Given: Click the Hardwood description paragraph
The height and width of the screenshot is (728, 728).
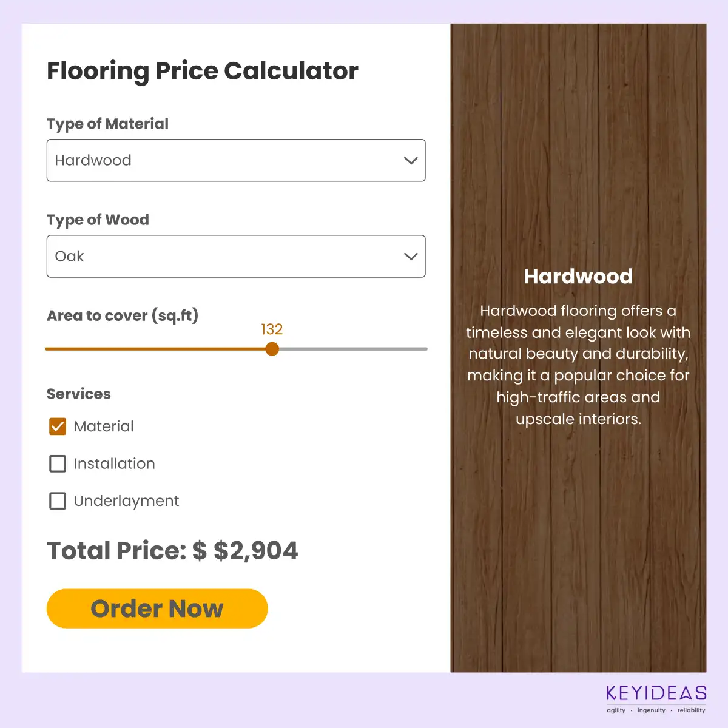Looking at the screenshot, I should pyautogui.click(x=578, y=365).
